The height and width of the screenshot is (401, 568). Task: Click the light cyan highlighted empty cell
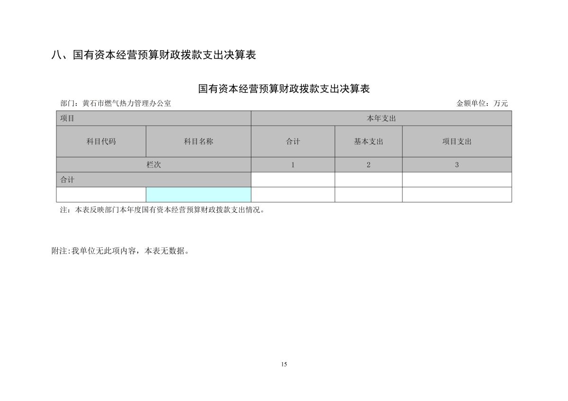(198, 194)
